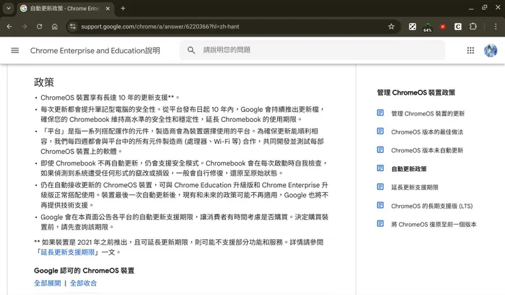This screenshot has width=505, height=295.
Task: Collapse all sections with 全部收合
Action: (x=83, y=283)
